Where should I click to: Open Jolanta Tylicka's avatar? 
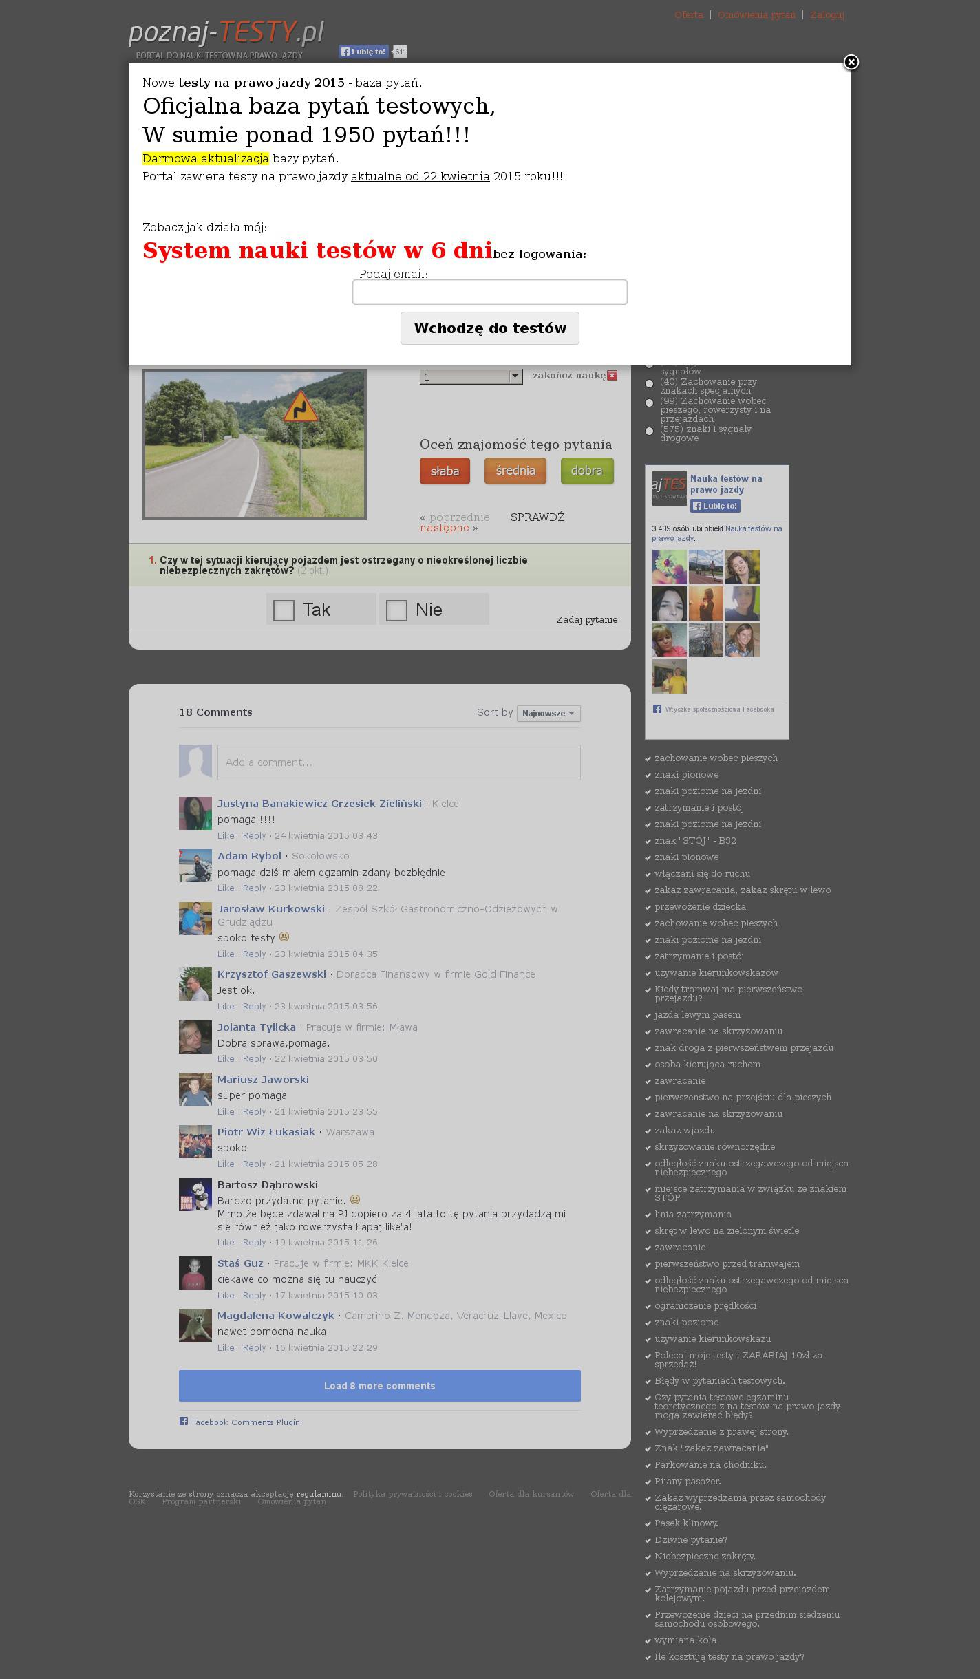click(x=195, y=1037)
